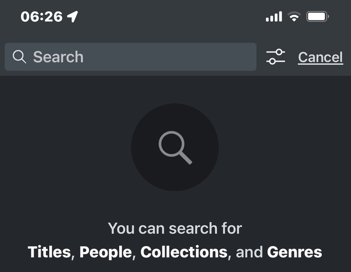Tap the battery indicator icon
Viewport: 351px width, 272px height.
pyautogui.click(x=317, y=17)
